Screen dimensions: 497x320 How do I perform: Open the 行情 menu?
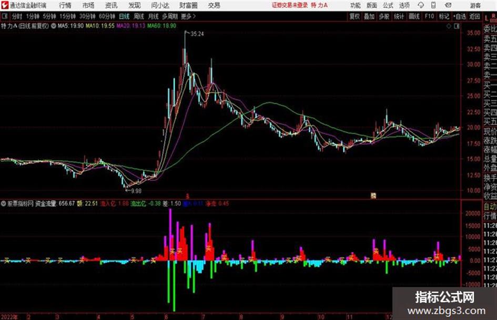click(65, 5)
